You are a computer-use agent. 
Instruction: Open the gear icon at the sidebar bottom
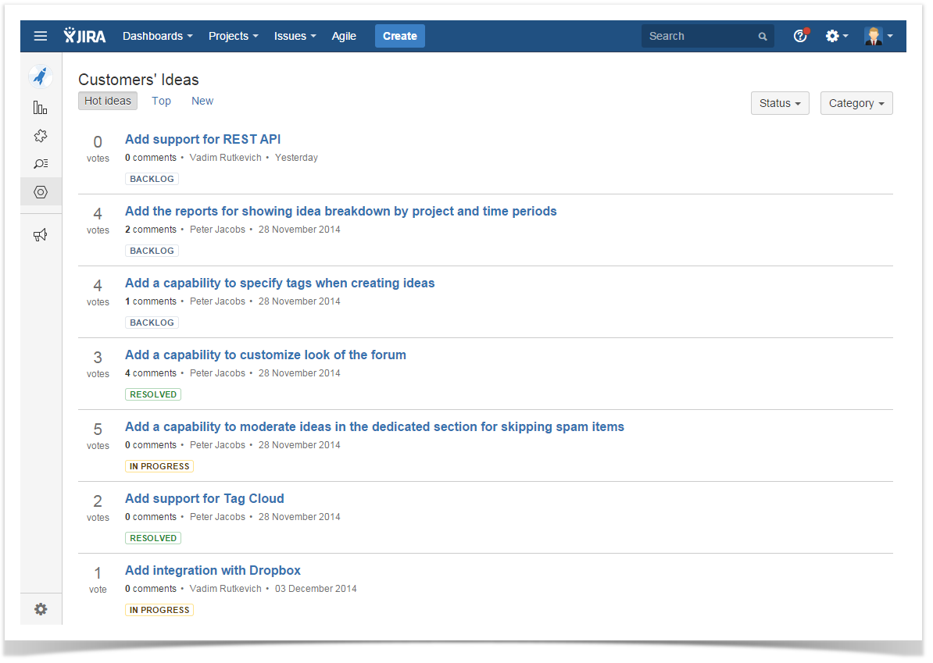pyautogui.click(x=41, y=609)
